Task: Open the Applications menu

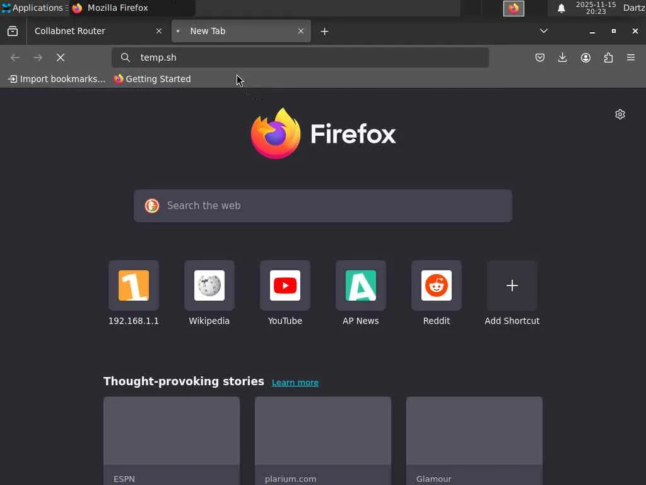Action: [35, 8]
